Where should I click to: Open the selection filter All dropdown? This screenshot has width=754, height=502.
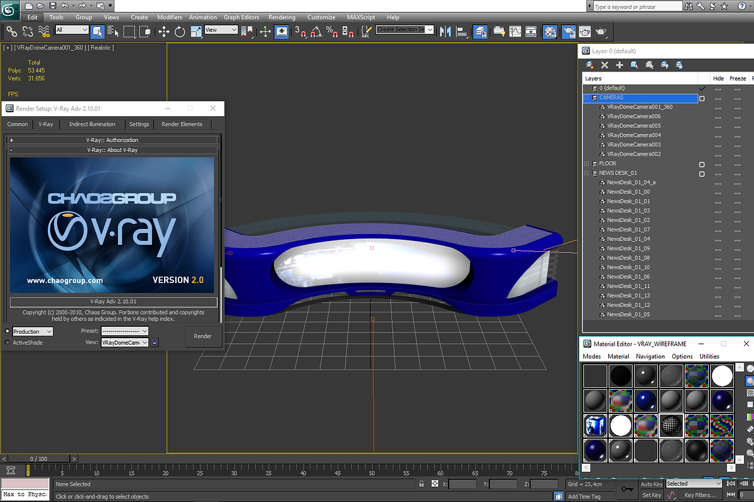tap(72, 29)
